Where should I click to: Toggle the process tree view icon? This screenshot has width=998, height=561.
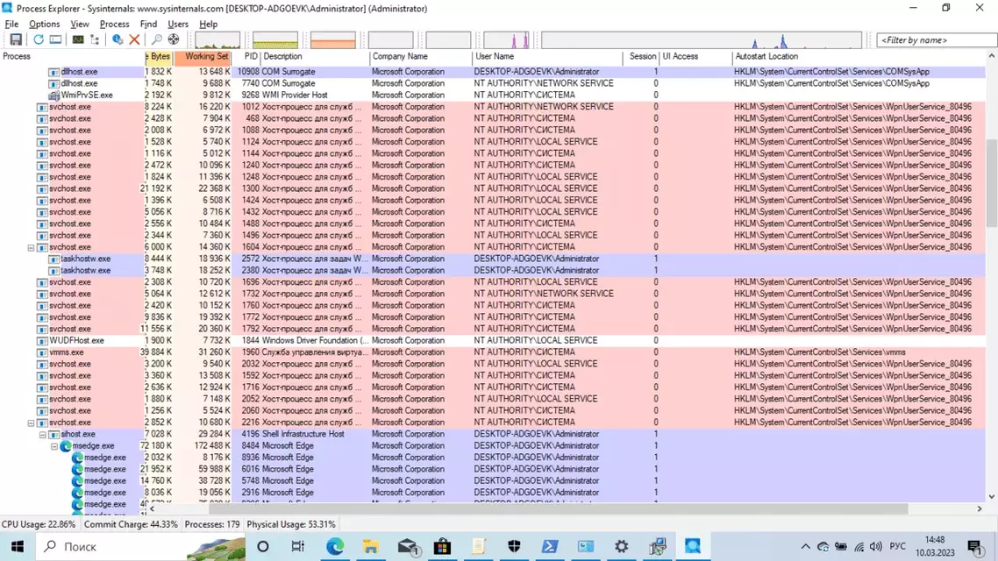95,39
